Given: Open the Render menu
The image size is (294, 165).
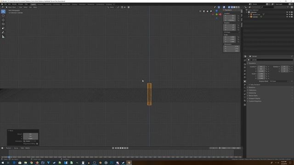Looking at the screenshot, I should [x=14, y=4].
